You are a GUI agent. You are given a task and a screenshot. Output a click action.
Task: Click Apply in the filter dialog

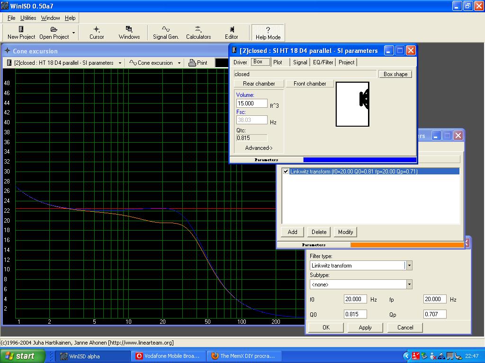365,328
